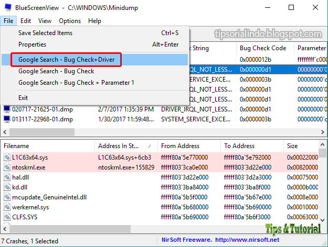This screenshot has height=247, width=328.
Task: Click the 7 Crashes, 1 Selected status text
Action: pyautogui.click(x=30, y=241)
